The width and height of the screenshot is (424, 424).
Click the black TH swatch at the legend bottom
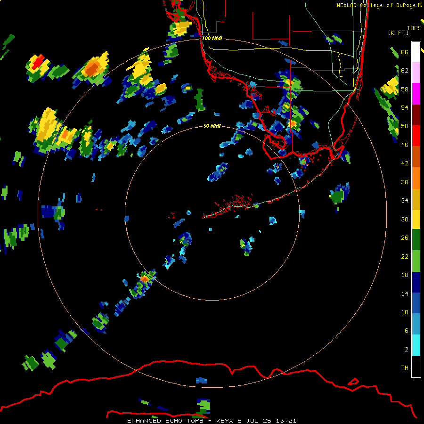click(x=416, y=367)
